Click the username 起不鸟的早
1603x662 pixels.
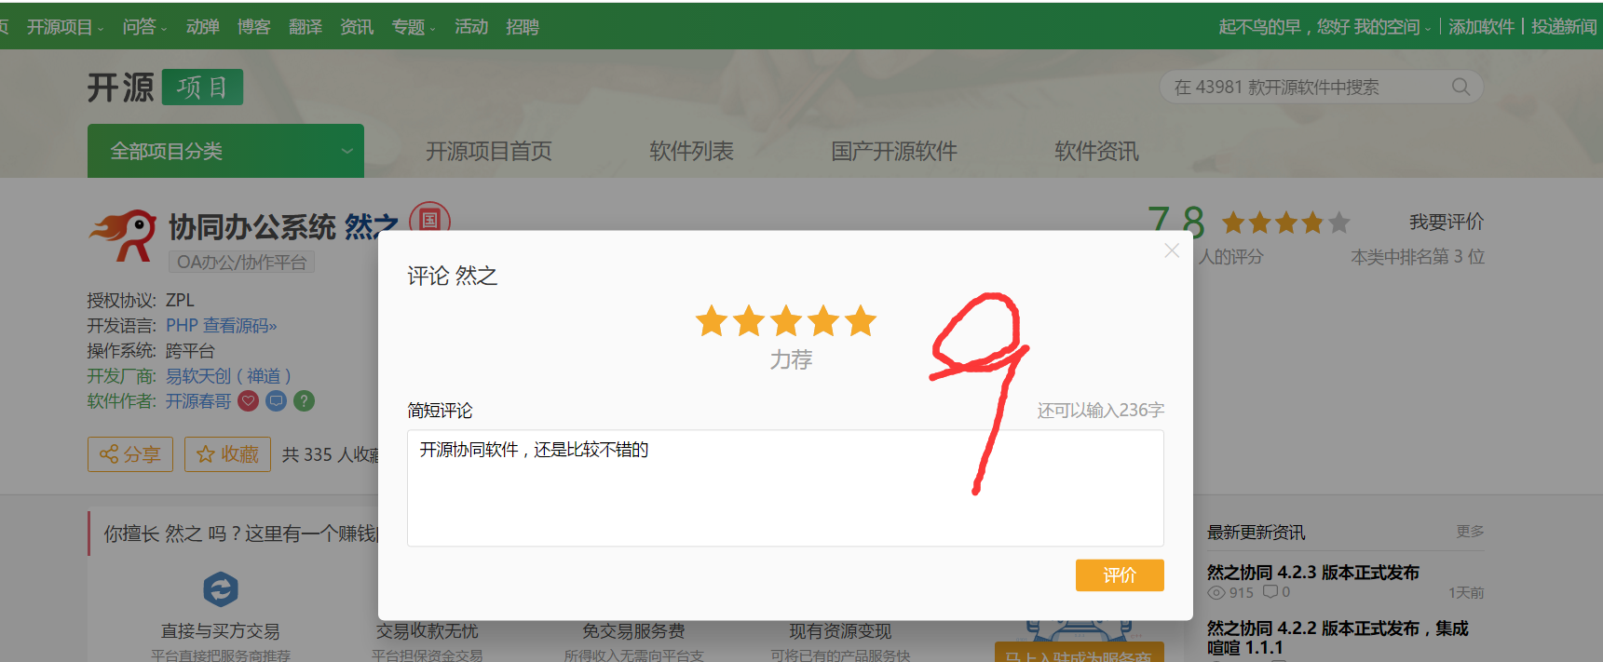click(1259, 27)
